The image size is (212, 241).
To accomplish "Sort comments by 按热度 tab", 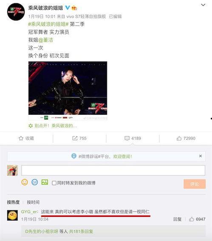I will (13, 202).
